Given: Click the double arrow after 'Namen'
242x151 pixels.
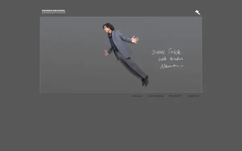Looking at the screenshot, I should tap(182, 66).
